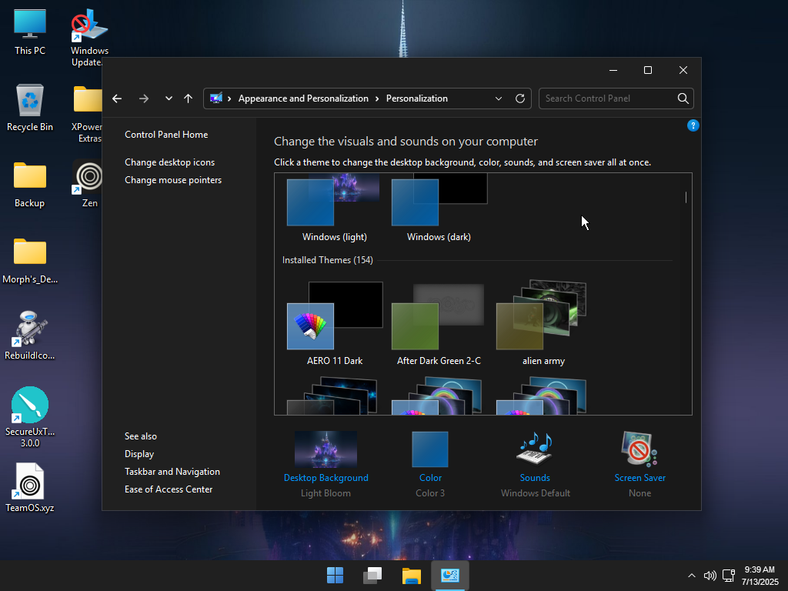Click Change mouse pointers link
This screenshot has width=788, height=591.
tap(173, 180)
